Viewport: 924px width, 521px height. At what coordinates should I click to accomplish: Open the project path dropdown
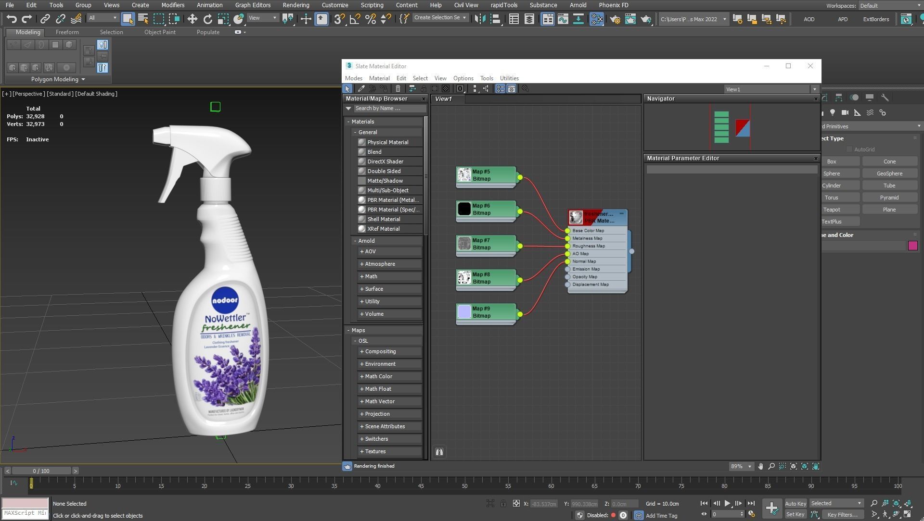pyautogui.click(x=693, y=19)
